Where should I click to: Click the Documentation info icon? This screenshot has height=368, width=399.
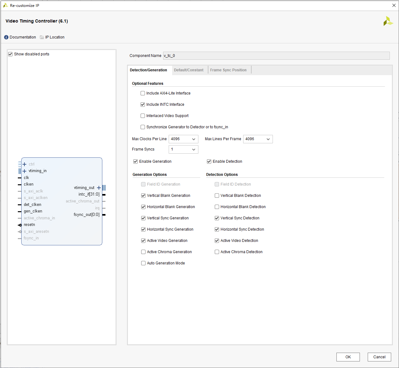point(6,37)
